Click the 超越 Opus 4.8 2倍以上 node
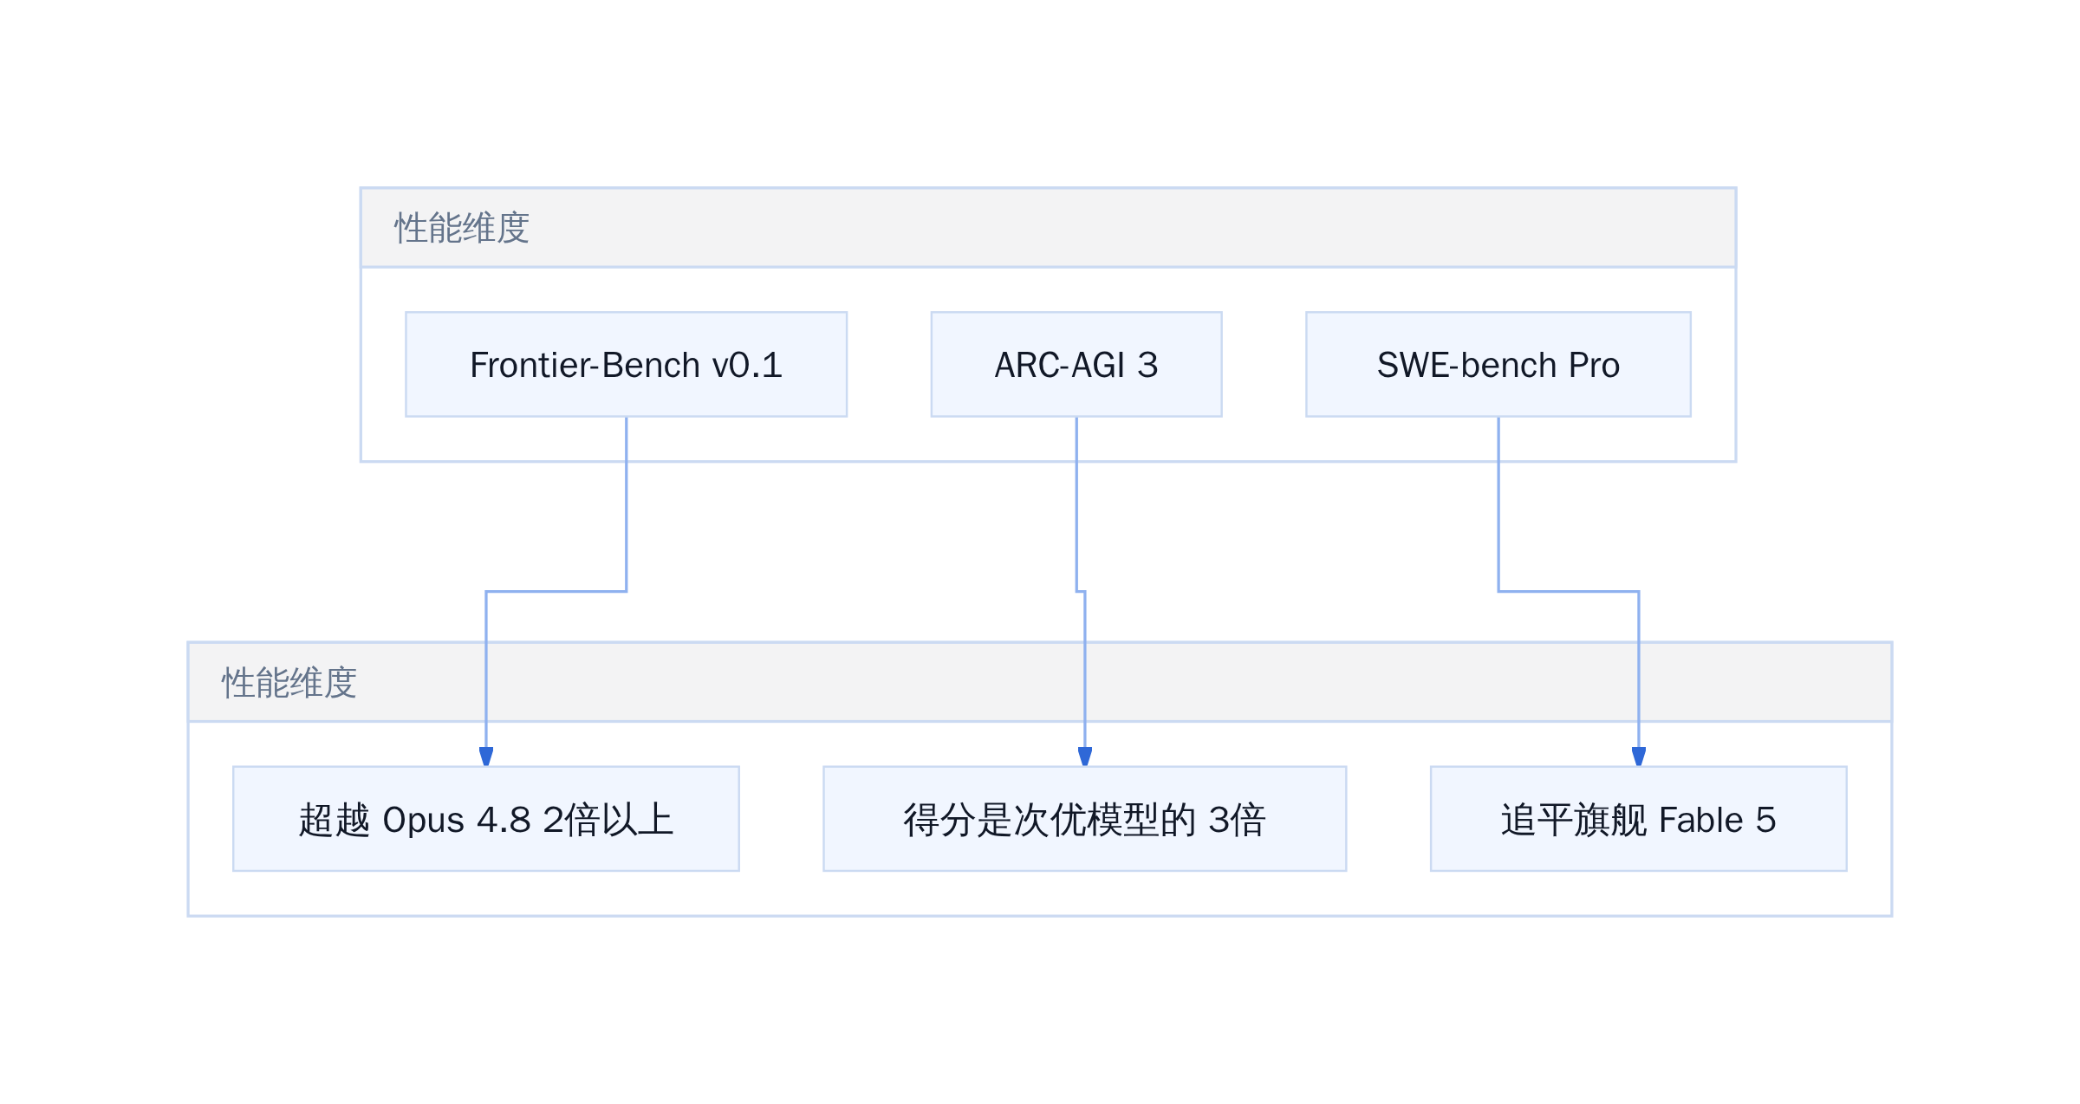Viewport: 2080px width, 1104px height. (x=486, y=818)
